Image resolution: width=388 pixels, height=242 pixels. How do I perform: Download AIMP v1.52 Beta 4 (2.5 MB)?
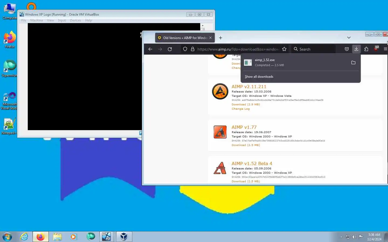pyautogui.click(x=246, y=181)
